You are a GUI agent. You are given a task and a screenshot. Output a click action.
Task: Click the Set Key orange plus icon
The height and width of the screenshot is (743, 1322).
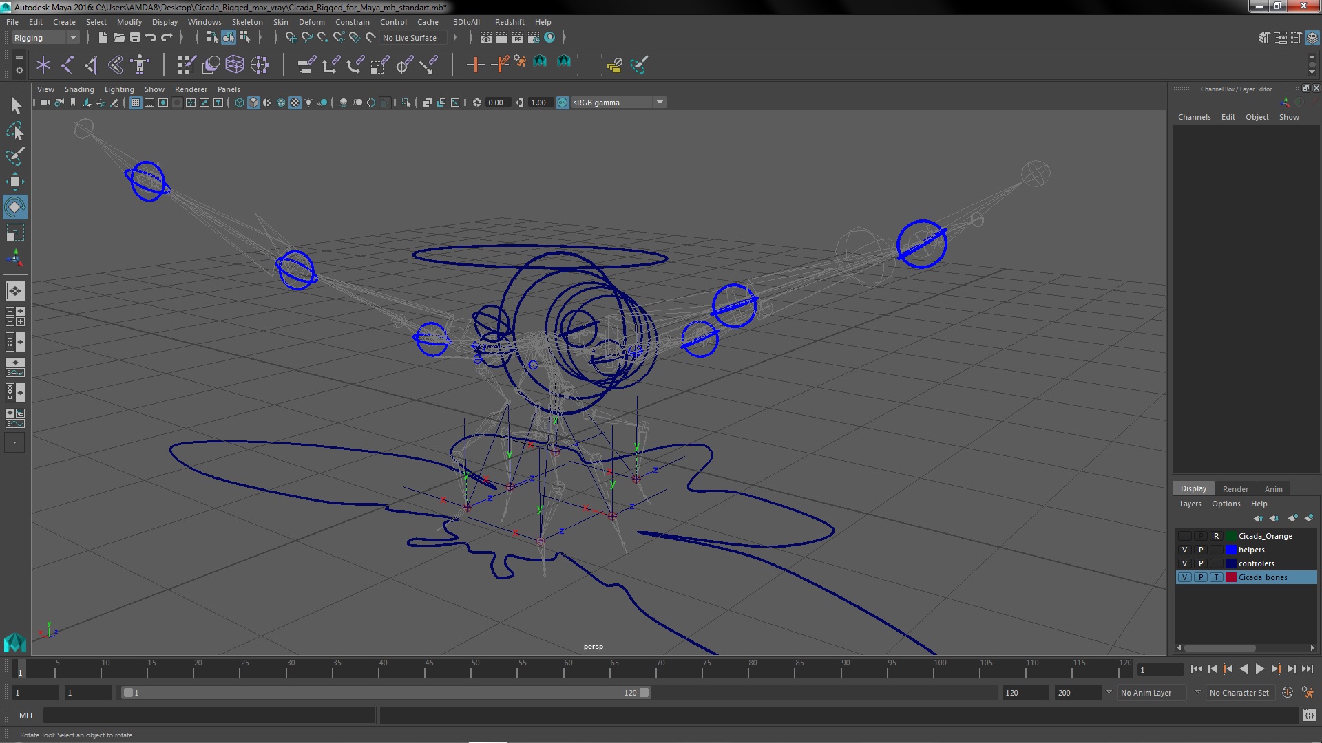pyautogui.click(x=475, y=65)
